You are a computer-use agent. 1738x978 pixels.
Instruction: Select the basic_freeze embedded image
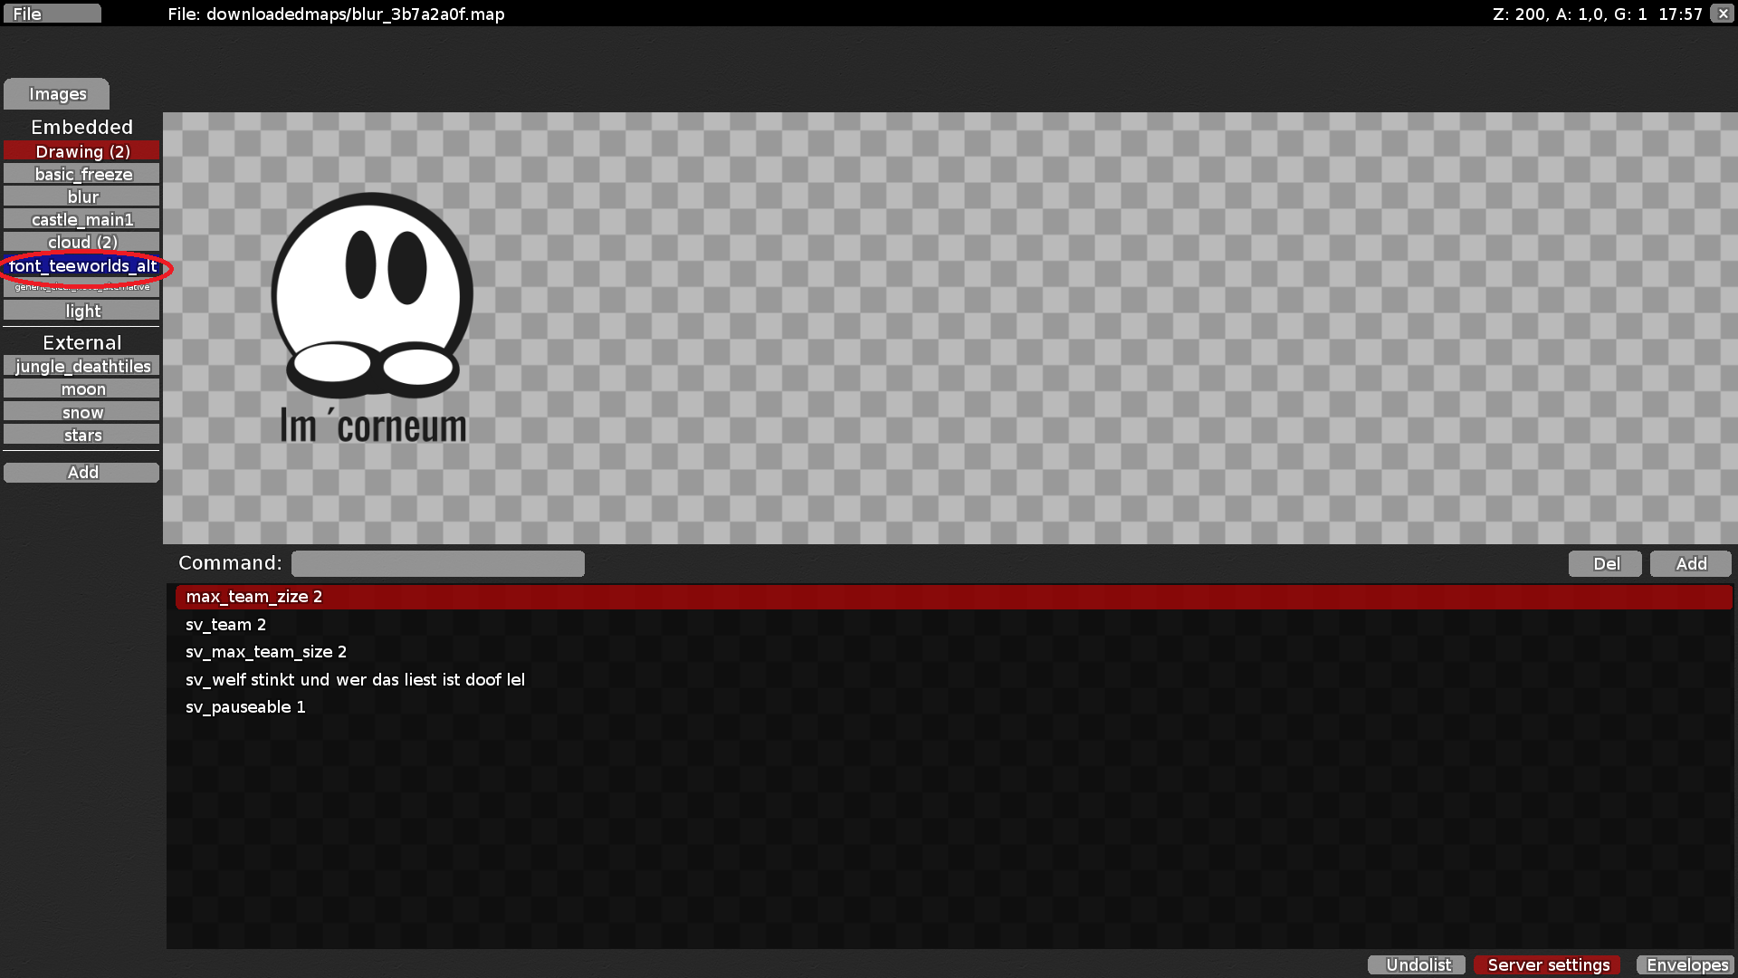(81, 173)
